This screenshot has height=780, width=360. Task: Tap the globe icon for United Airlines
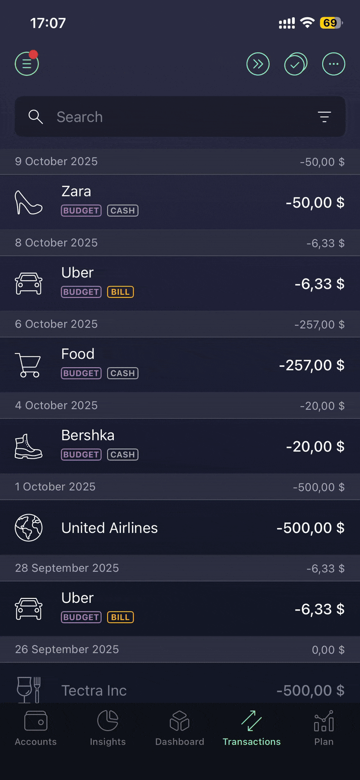point(28,528)
